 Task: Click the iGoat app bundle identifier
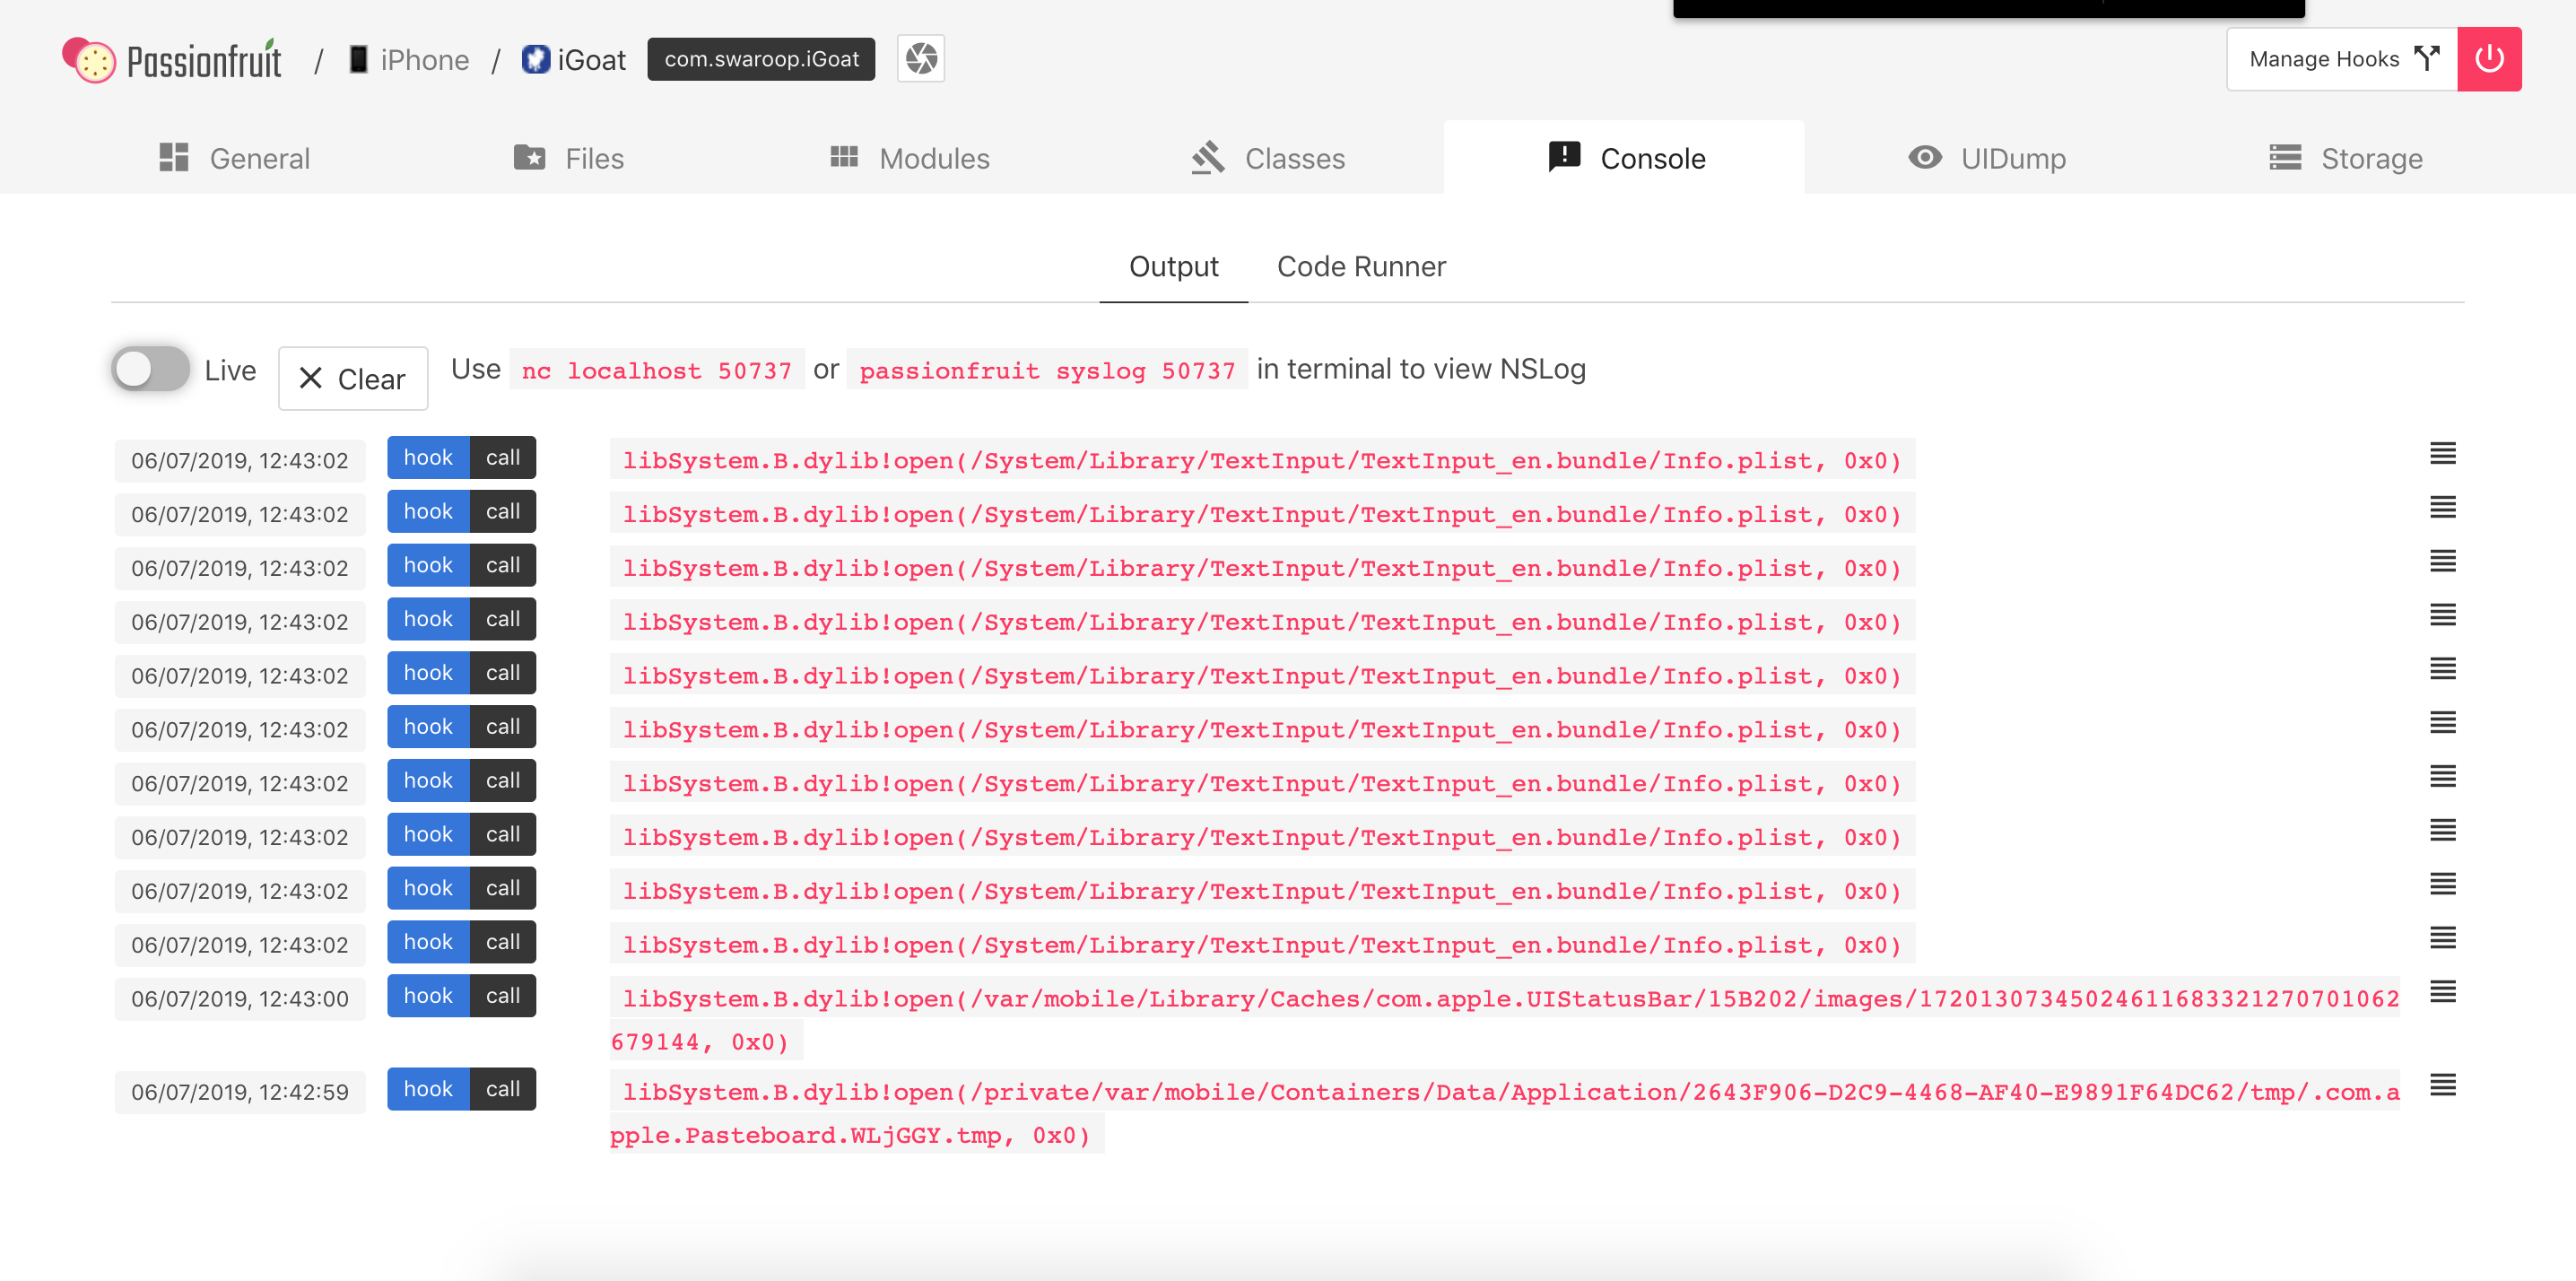click(x=761, y=59)
